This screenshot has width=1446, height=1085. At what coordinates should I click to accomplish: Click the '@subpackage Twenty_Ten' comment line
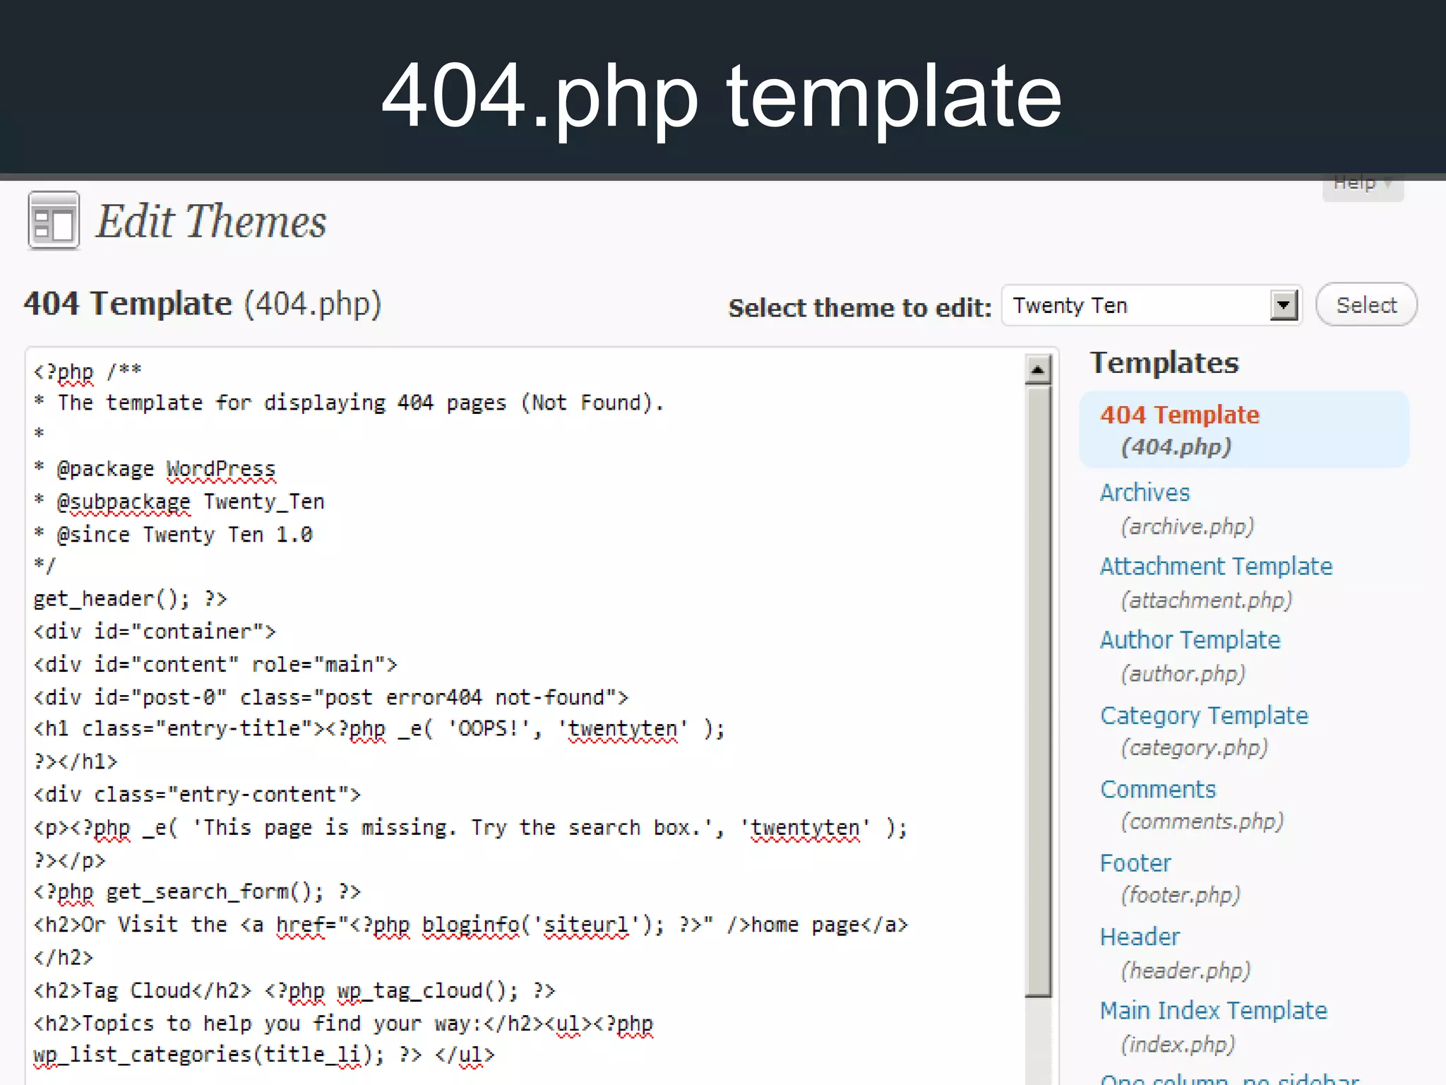(x=179, y=502)
